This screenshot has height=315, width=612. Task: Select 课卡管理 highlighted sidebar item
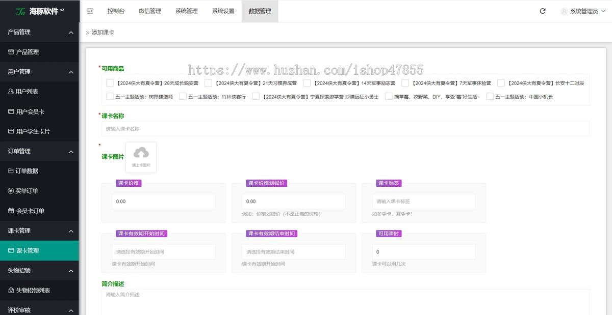(39, 250)
